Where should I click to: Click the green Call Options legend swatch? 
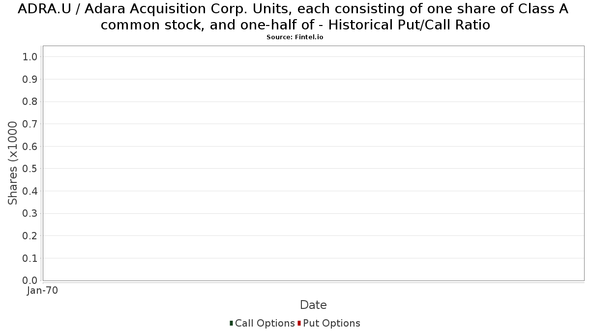point(231,323)
